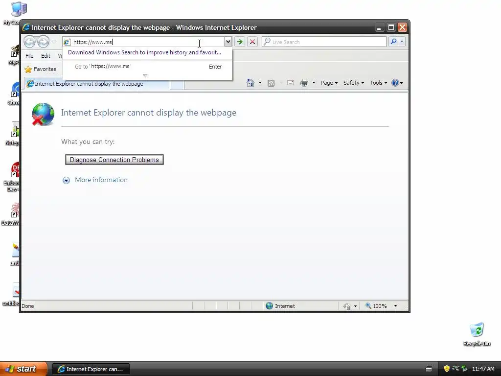Open the Safety menu
The height and width of the screenshot is (376, 501).
pyautogui.click(x=354, y=83)
